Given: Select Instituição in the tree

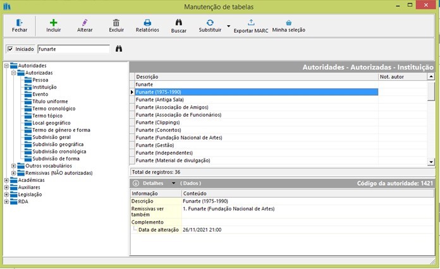Looking at the screenshot, I should point(44,87).
